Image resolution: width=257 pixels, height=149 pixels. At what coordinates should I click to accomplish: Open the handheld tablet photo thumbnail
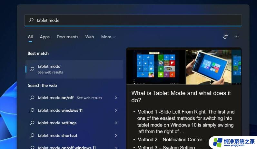(209, 67)
